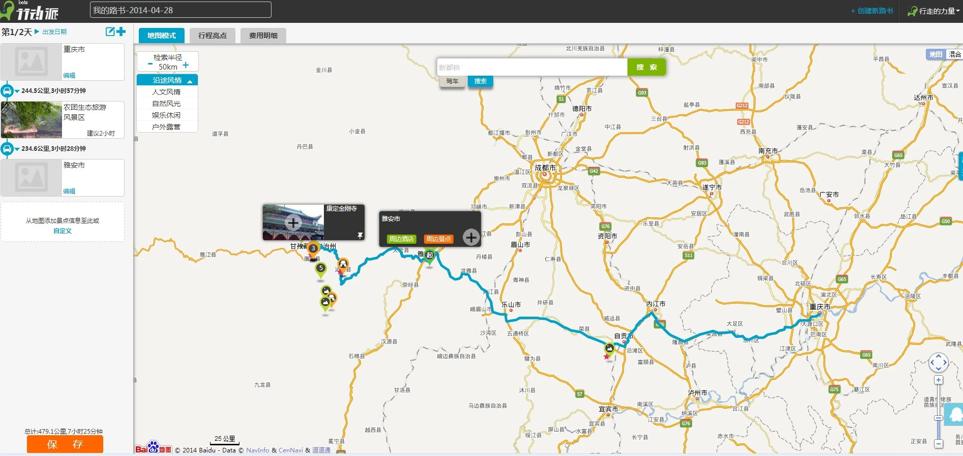Choose 人文风情 in the category list

click(167, 92)
